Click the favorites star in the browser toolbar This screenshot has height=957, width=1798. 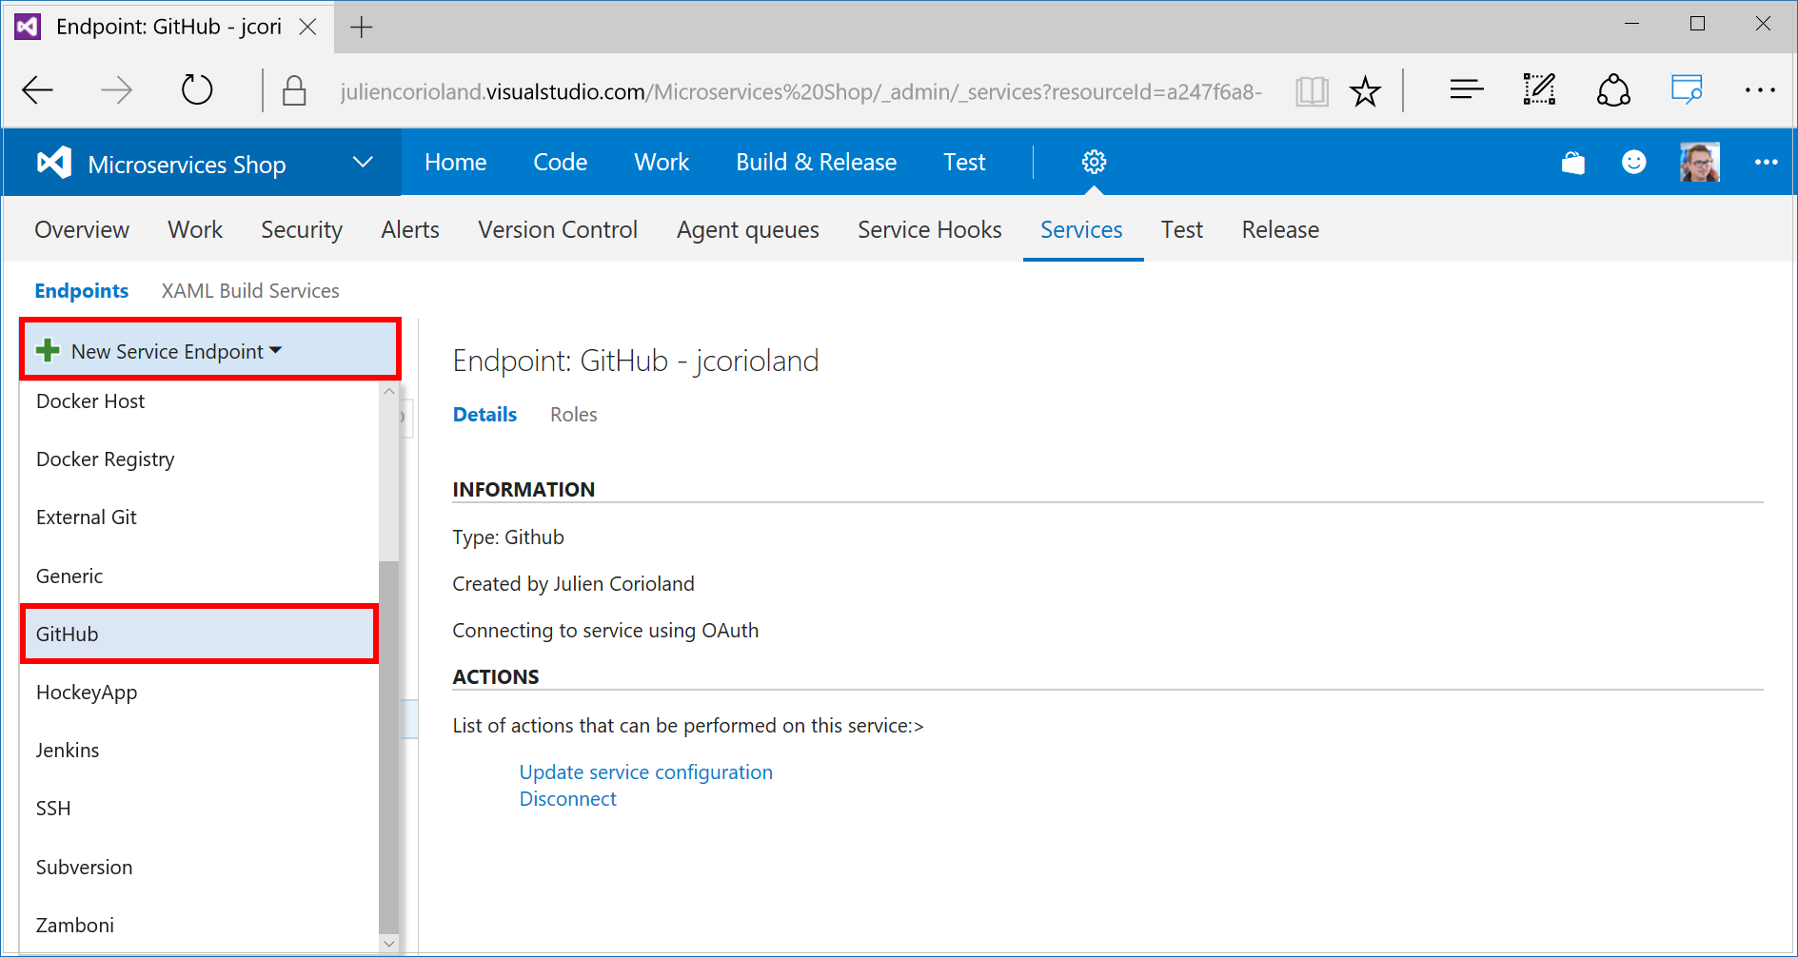click(1365, 89)
